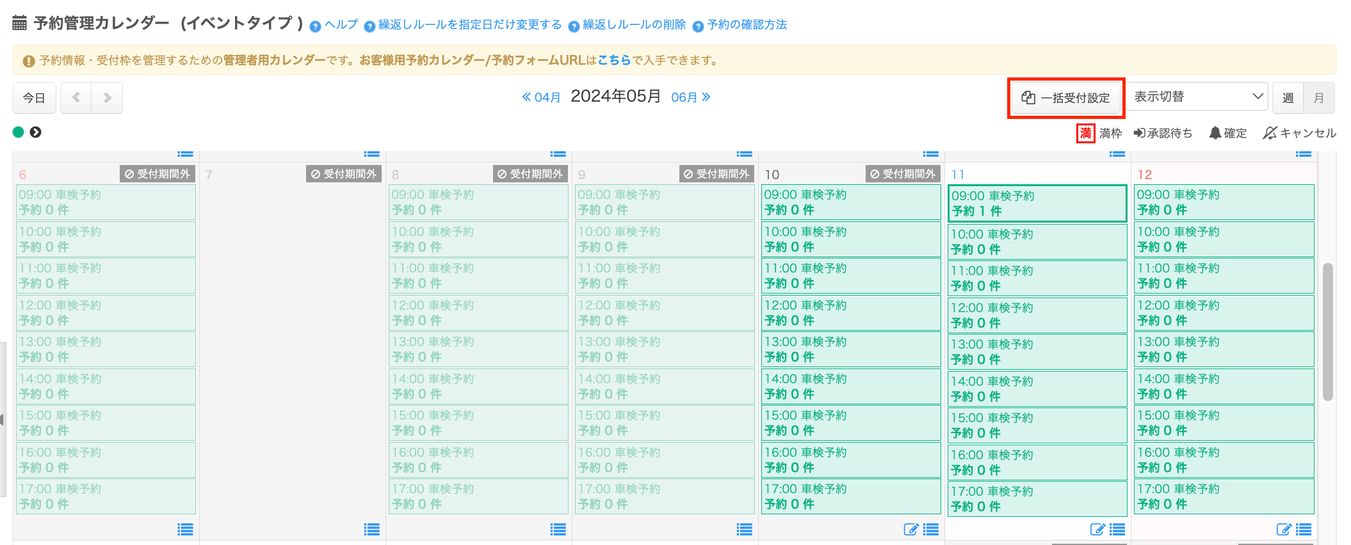Click the vertical scrollbar on the calendar
Image resolution: width=1351 pixels, height=545 pixels.
click(x=1327, y=333)
